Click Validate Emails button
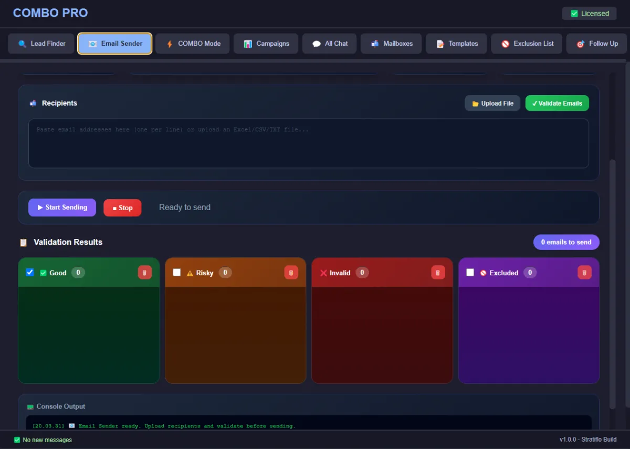The height and width of the screenshot is (449, 630). pyautogui.click(x=557, y=103)
